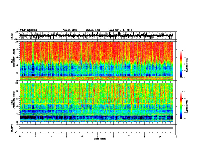The width and height of the screenshot is (198, 153).
Task: Click the ch.2 colorbar log(PSD) label
Action: [x=187, y=106]
